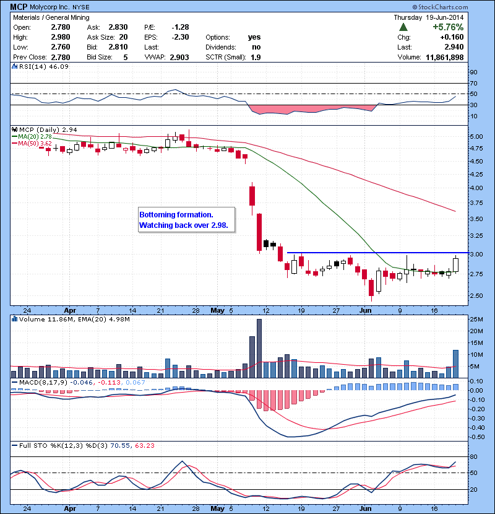Click the Prev Close value 2.780
Image resolution: width=495 pixels, height=514 pixels.
click(61, 58)
